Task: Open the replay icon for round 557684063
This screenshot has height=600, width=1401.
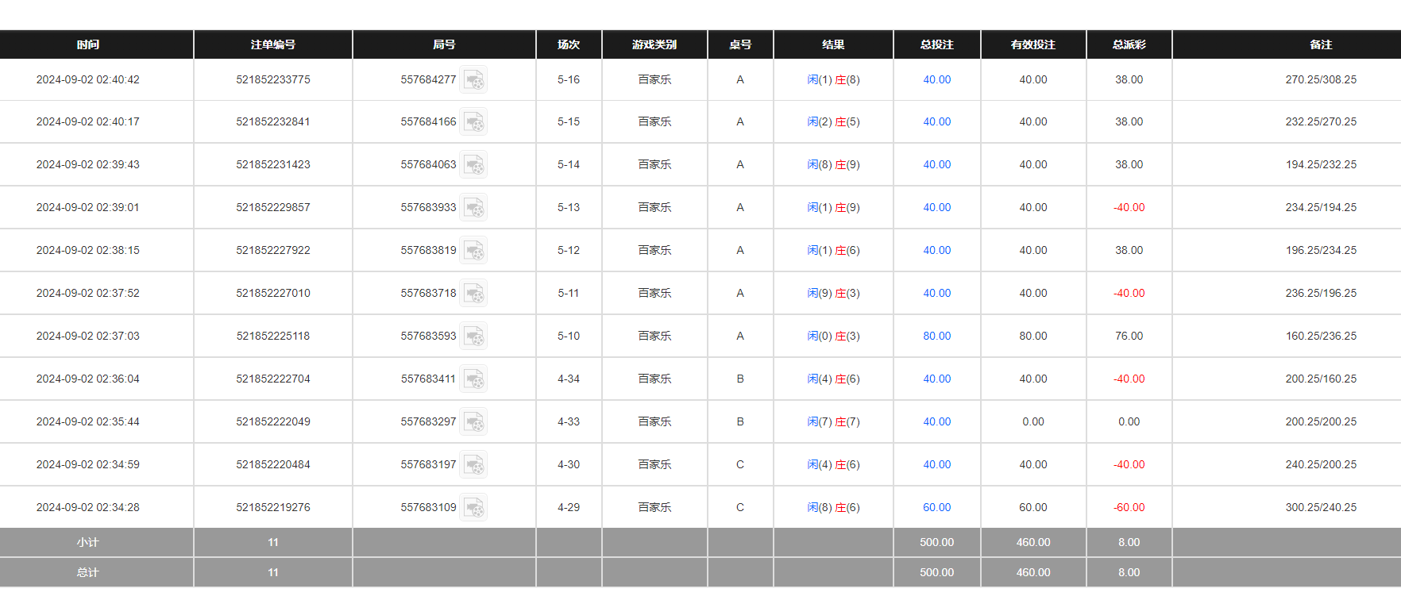Action: tap(474, 165)
